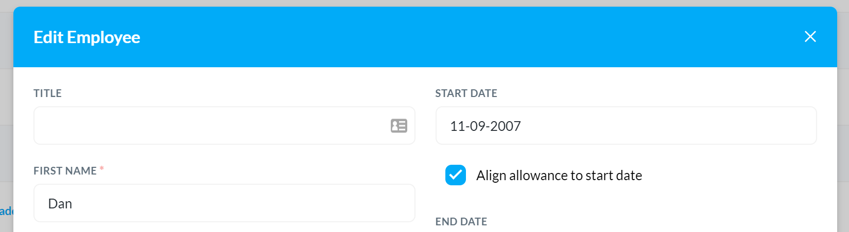Click the blue link text behind dialog's left edge
The height and width of the screenshot is (232, 849).
[6, 211]
